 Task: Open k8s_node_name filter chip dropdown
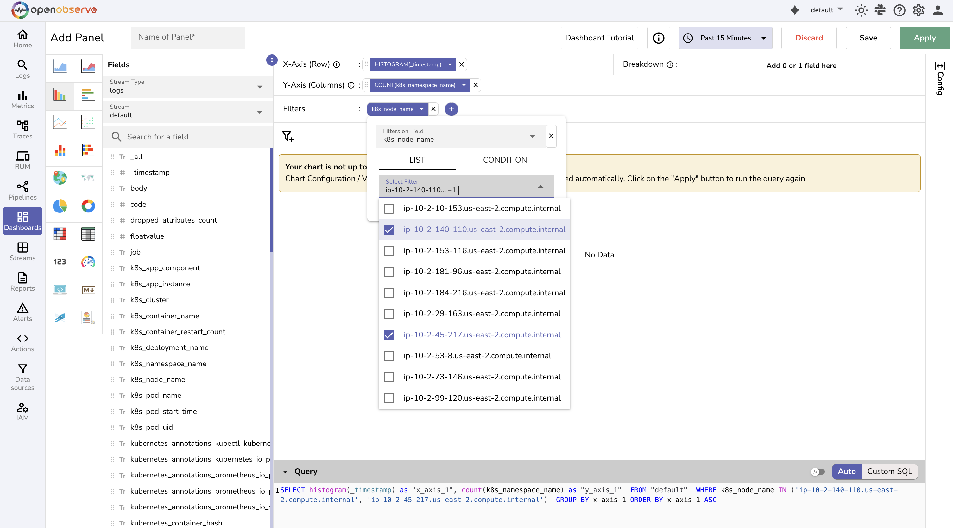[421, 109]
